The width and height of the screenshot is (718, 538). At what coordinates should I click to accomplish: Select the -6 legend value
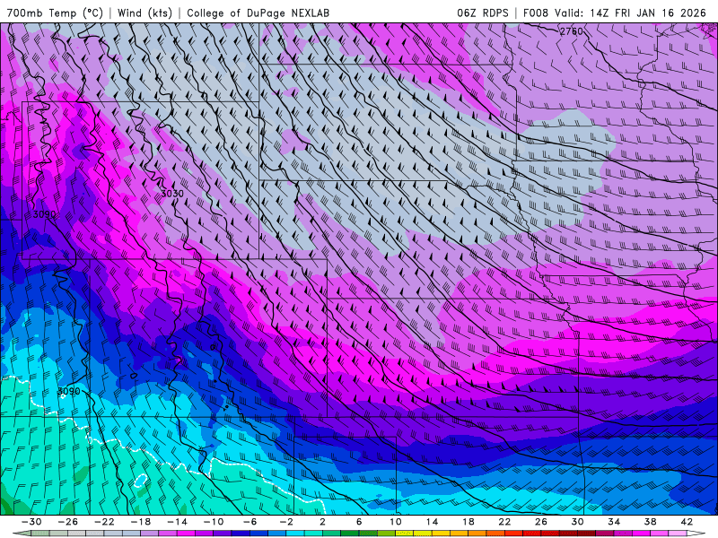click(x=250, y=522)
